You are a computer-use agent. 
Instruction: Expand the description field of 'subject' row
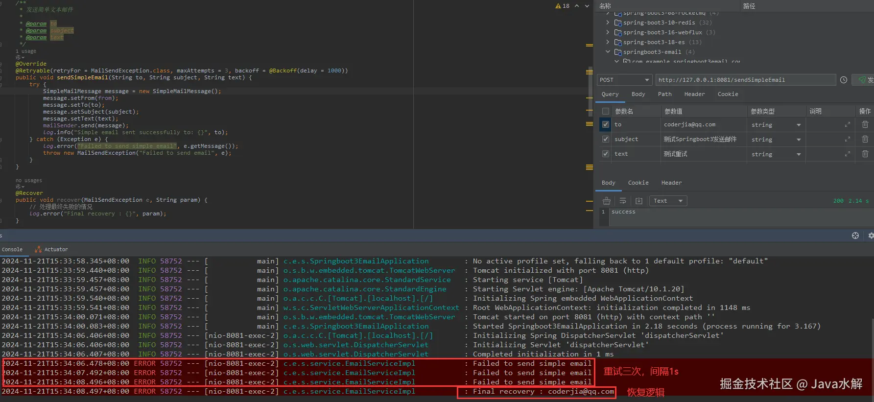click(848, 140)
